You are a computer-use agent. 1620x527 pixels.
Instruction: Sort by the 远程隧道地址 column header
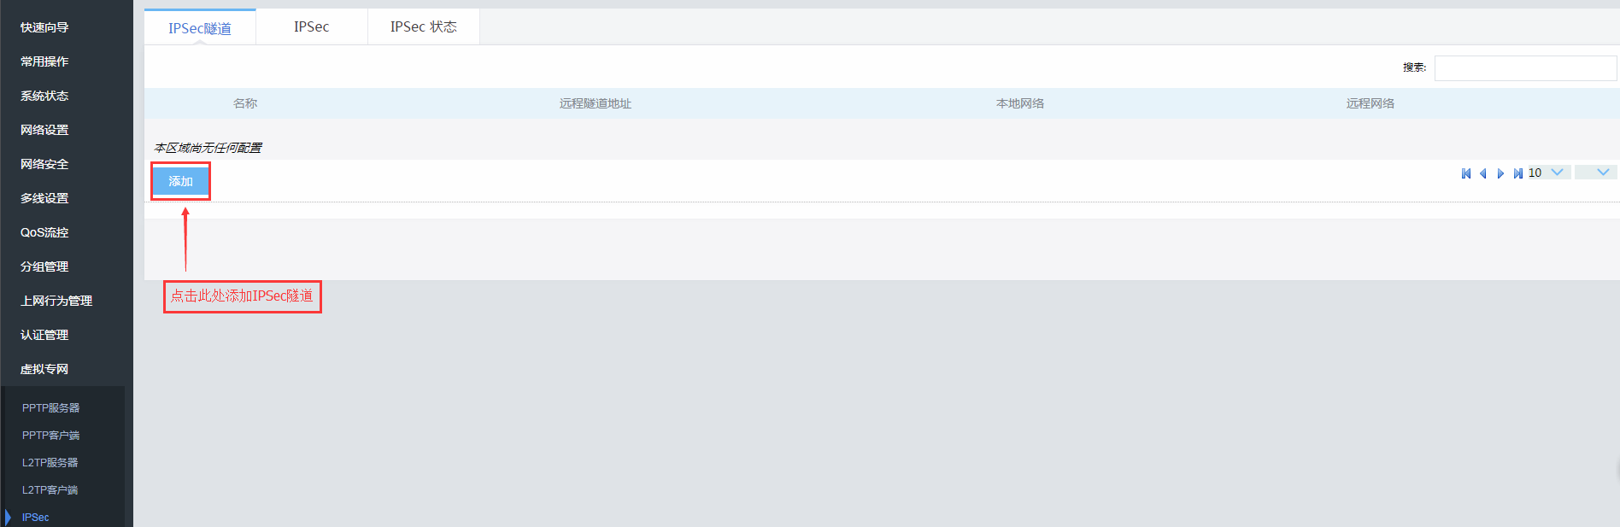coord(595,103)
